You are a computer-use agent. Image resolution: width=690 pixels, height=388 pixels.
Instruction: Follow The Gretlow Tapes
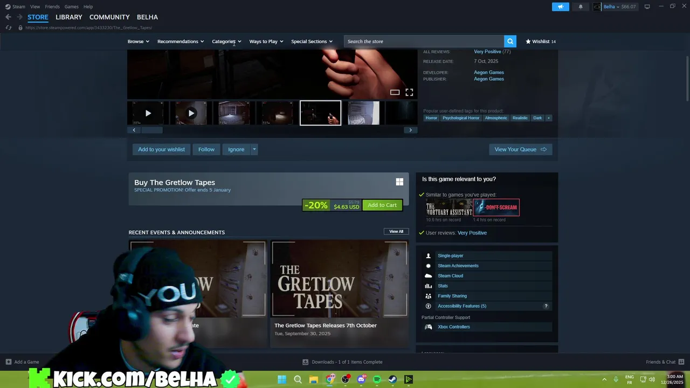[206, 149]
